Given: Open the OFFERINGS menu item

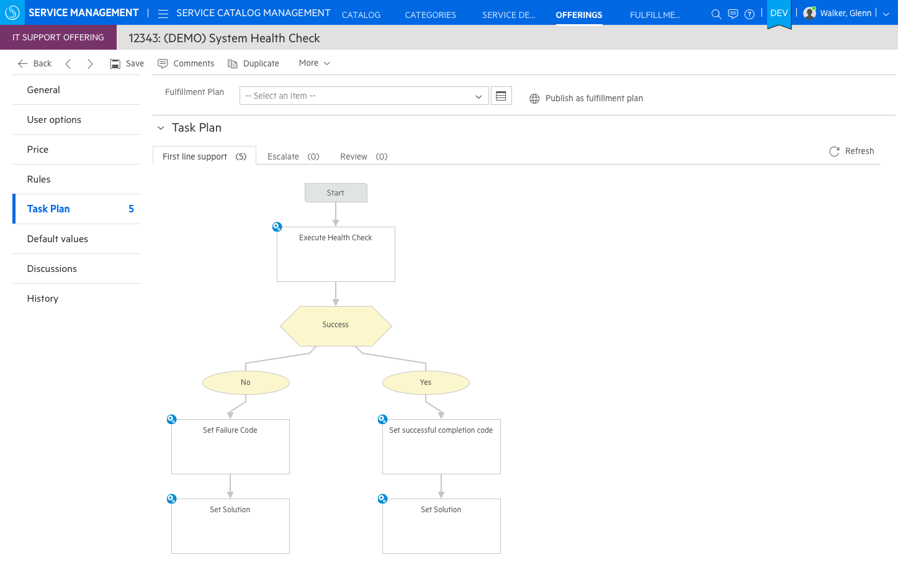Looking at the screenshot, I should click(578, 15).
